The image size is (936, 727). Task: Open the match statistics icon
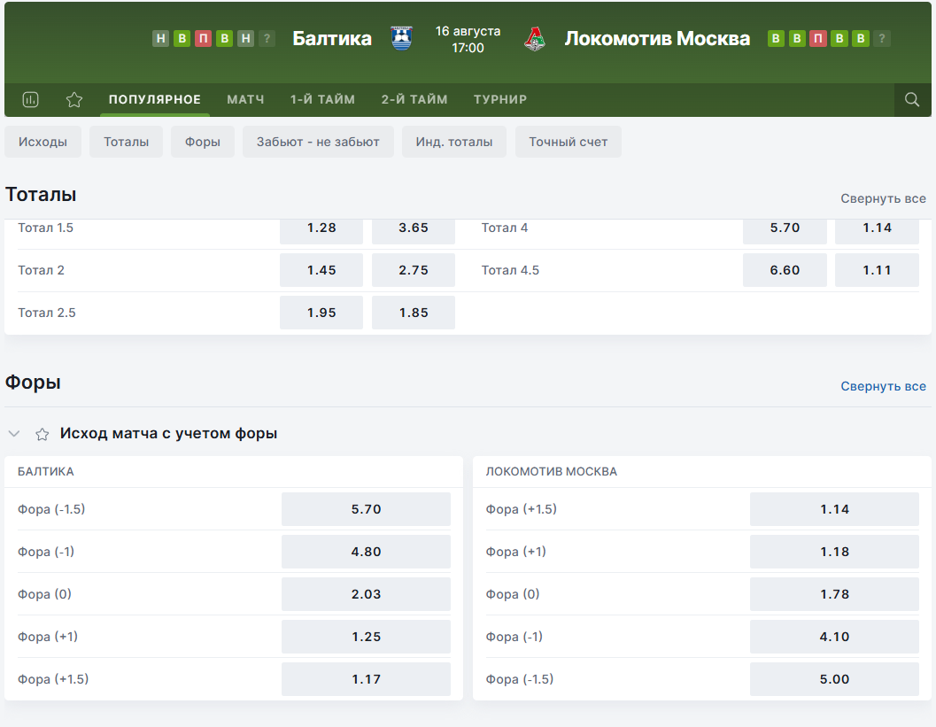click(x=30, y=100)
